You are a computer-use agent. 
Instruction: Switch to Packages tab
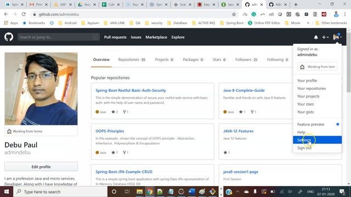[193, 60]
